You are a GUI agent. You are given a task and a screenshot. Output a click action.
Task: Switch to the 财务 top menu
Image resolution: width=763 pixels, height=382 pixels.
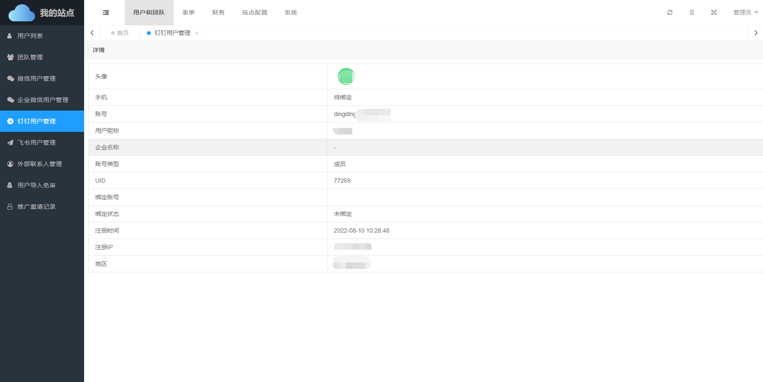[218, 13]
